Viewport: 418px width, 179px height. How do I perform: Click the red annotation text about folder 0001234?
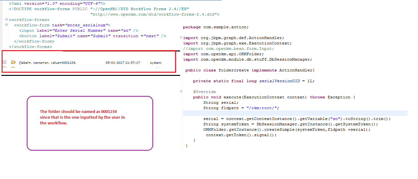pyautogui.click(x=82, y=117)
